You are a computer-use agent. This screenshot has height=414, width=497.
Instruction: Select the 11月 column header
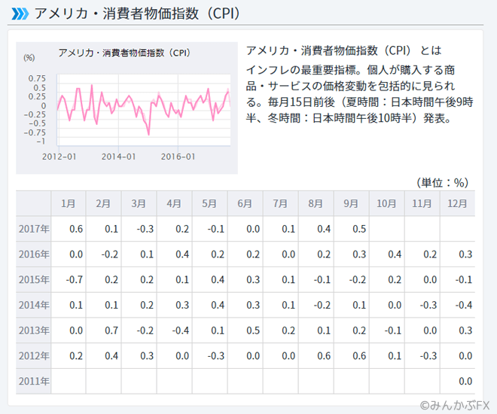(422, 203)
